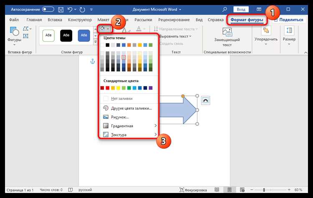Expand the Выровнять текст dropdown
313x198 pixels.
coord(190,36)
